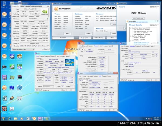Open the PowerColor Giveaway tab in GPU-Z
The height and width of the screenshot is (126, 162).
coord(36,6)
